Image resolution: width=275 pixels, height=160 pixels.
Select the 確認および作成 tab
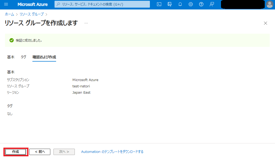tap(44, 57)
